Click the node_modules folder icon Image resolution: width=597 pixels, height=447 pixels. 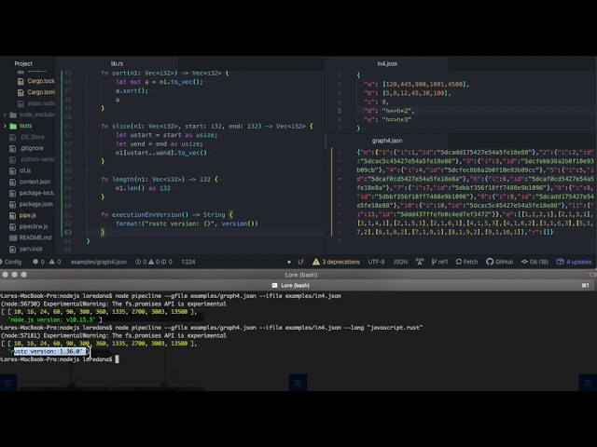pyautogui.click(x=13, y=115)
